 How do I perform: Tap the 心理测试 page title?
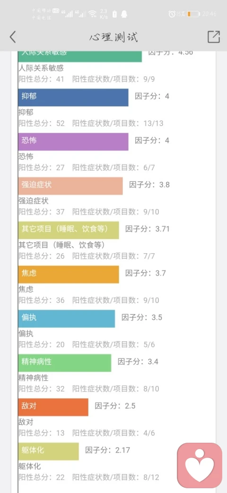pos(113,37)
